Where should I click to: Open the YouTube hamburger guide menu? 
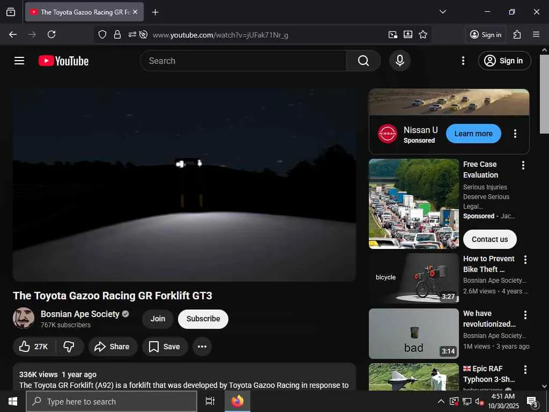pyautogui.click(x=19, y=61)
